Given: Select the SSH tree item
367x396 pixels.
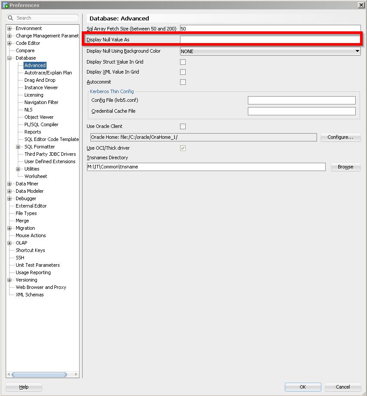Looking at the screenshot, I should [20, 258].
